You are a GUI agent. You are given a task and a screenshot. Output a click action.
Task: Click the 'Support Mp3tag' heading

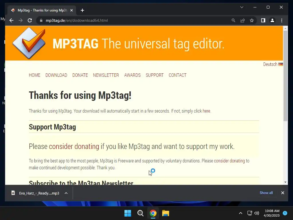point(52,127)
